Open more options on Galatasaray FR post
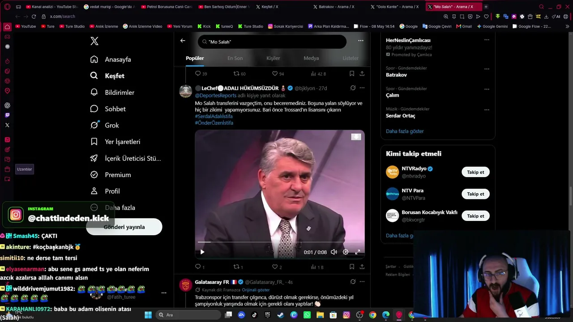573x322 pixels. tap(362, 282)
